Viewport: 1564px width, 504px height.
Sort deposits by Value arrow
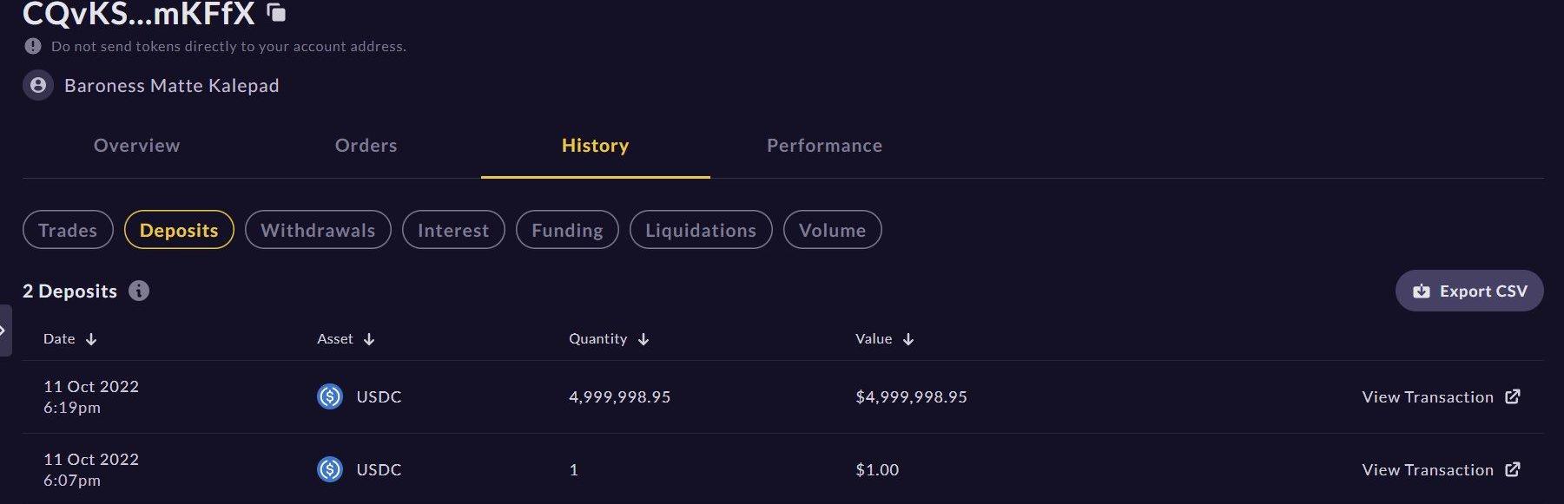point(908,339)
